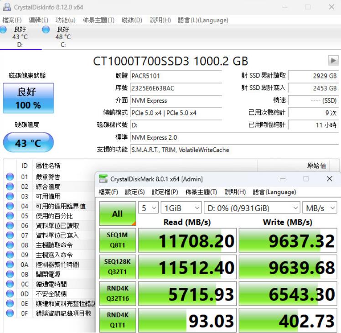The image size is (341, 333).
Task: Click the standard field NVM Express 2.0
Action: tap(234, 137)
